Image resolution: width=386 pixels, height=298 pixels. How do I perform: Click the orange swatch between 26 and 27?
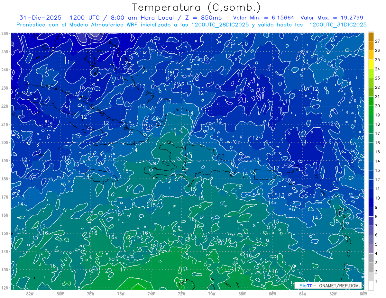pyautogui.click(x=371, y=46)
